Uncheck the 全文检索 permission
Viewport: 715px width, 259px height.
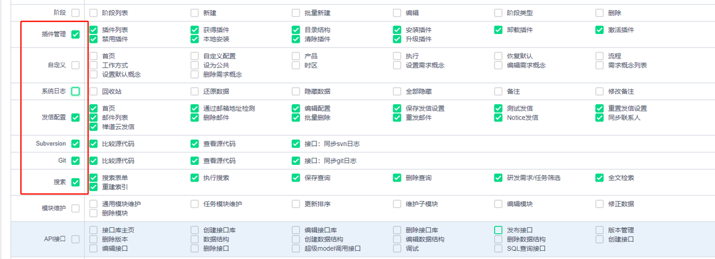pos(600,177)
